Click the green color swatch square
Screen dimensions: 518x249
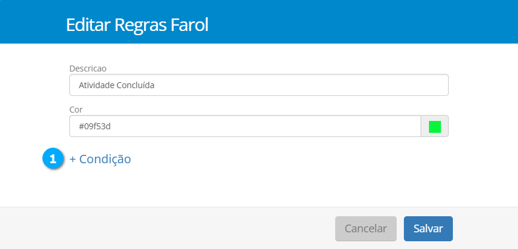pyautogui.click(x=435, y=126)
